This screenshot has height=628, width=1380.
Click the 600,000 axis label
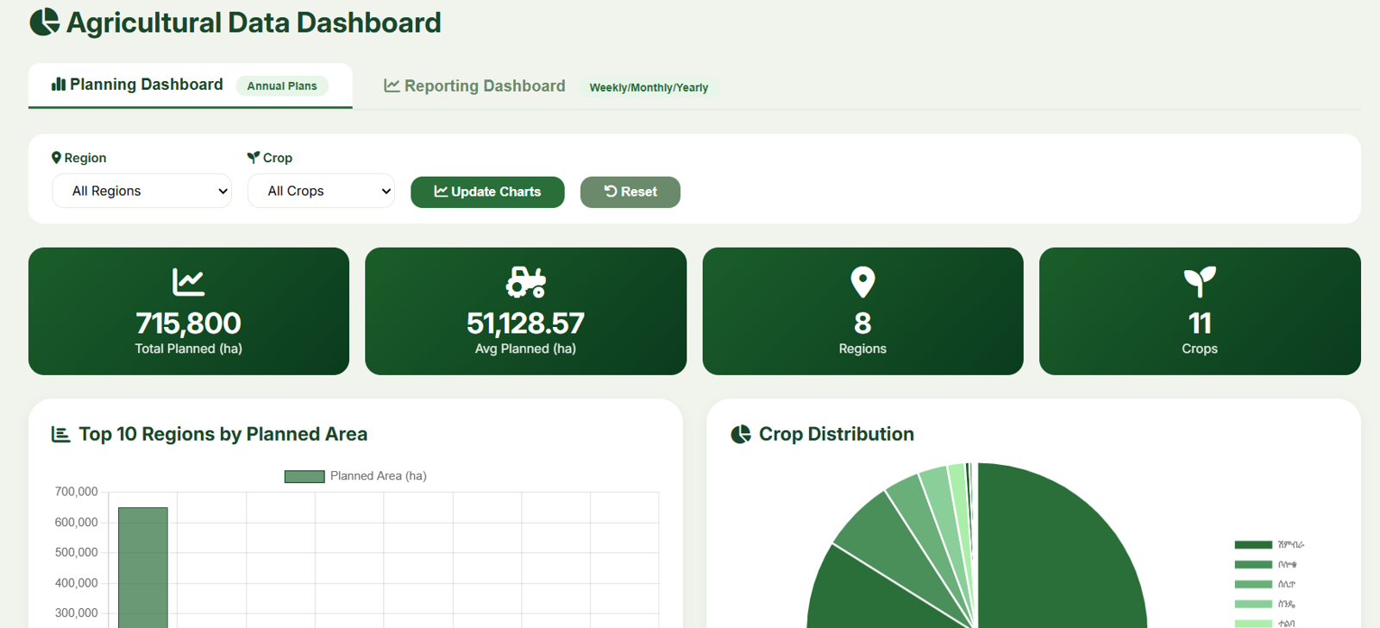[x=77, y=522]
